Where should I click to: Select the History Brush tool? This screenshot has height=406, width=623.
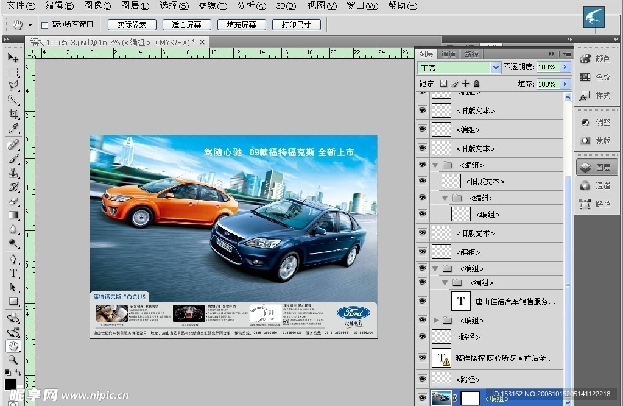[13, 187]
